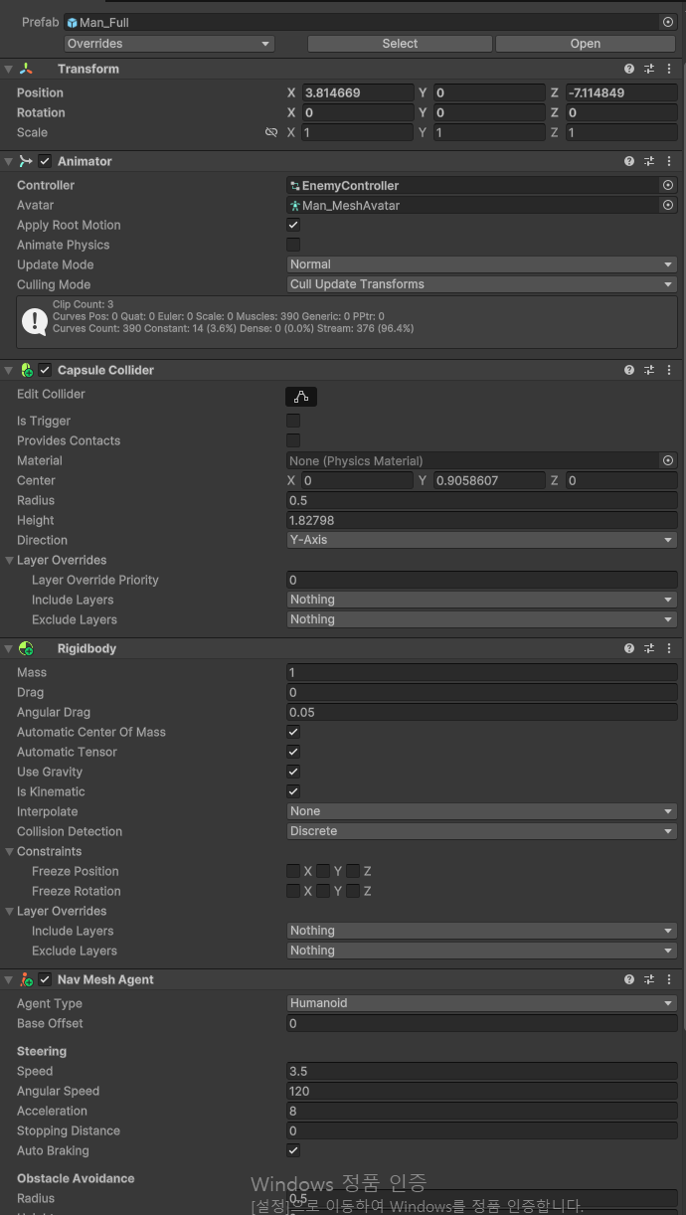Screen dimensions: 686x1215
Task: Click the Position X input field
Action: click(357, 92)
